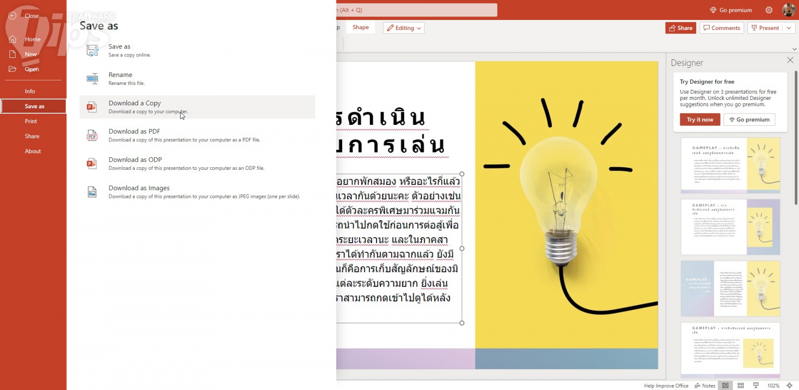
Task: Choose Rename this file option
Action: click(197, 78)
